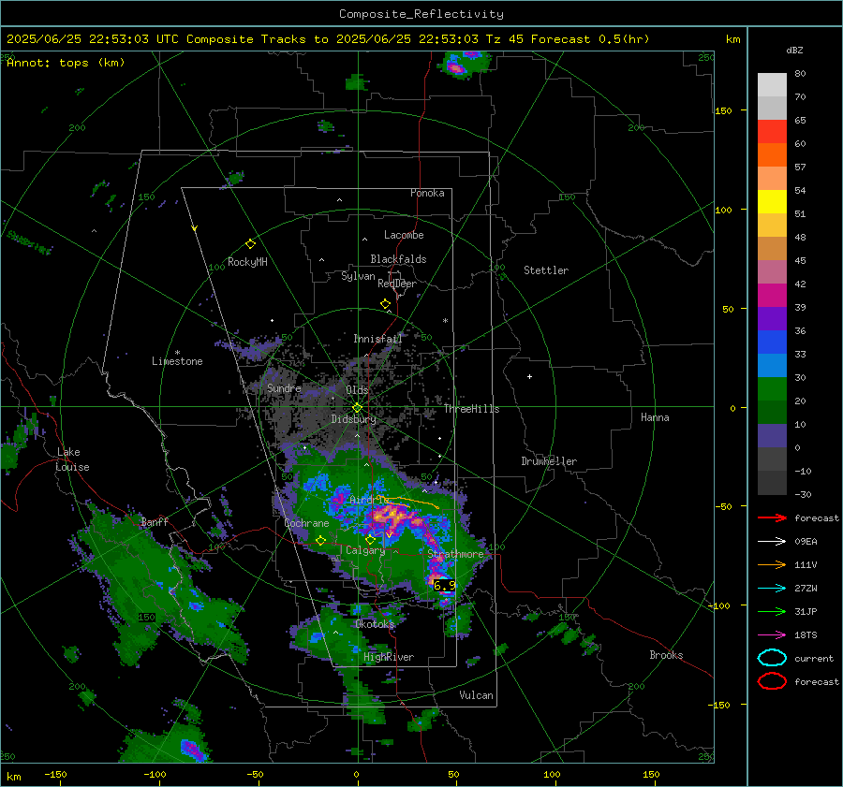Click the Lacombe town label

pos(404,235)
